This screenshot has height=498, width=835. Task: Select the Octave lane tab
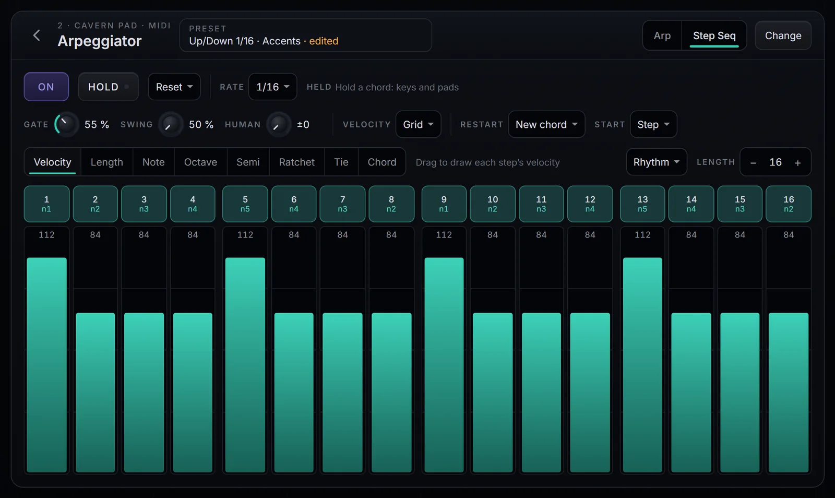click(200, 162)
